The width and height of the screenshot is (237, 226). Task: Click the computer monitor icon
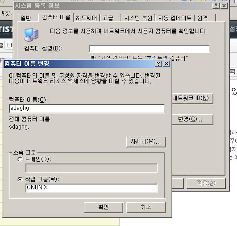coord(31,34)
